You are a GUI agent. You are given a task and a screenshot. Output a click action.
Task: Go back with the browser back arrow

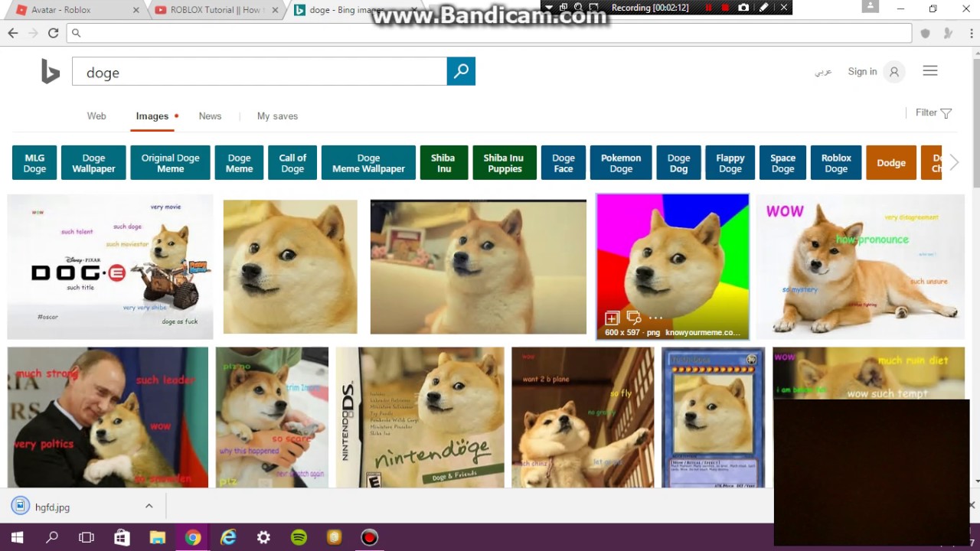coord(13,33)
